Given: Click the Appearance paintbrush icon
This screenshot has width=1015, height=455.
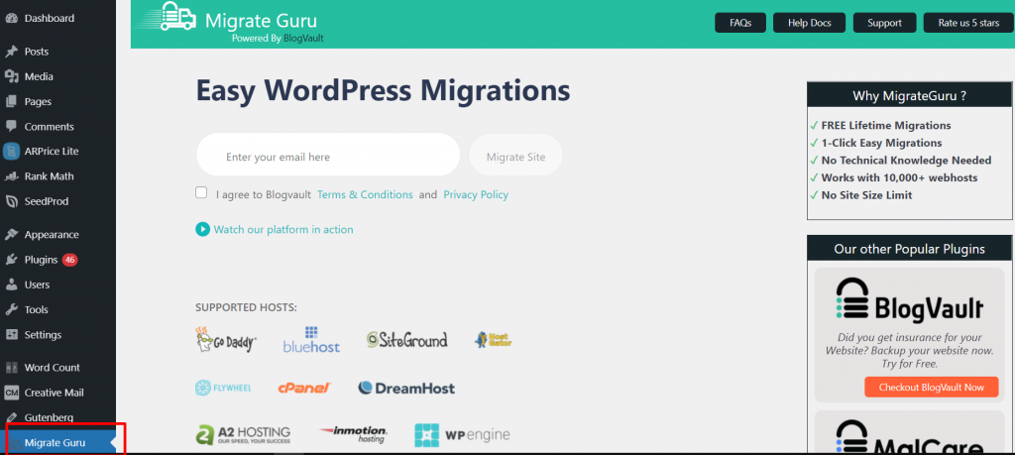Looking at the screenshot, I should coord(11,234).
